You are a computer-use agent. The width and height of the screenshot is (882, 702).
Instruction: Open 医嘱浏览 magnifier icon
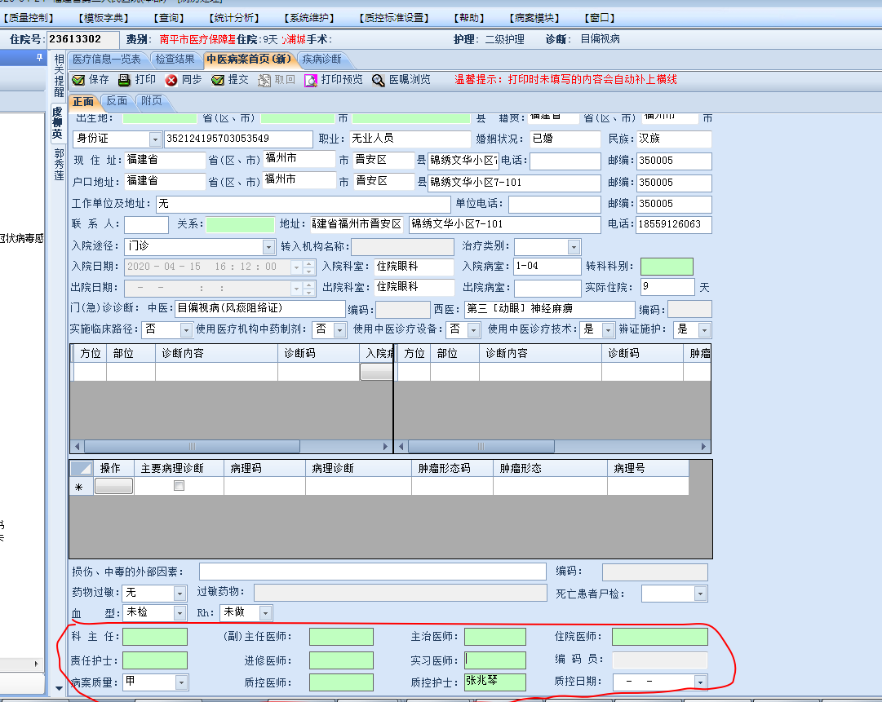[x=378, y=81]
